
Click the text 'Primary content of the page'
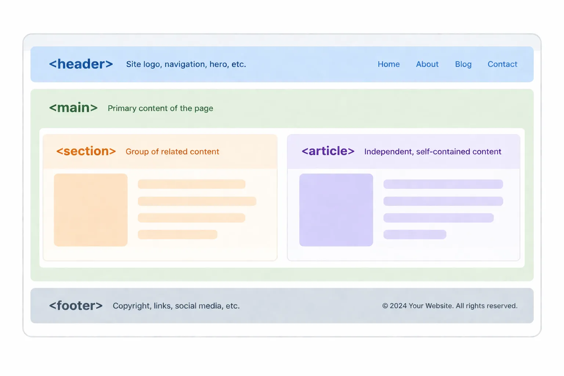(x=160, y=108)
